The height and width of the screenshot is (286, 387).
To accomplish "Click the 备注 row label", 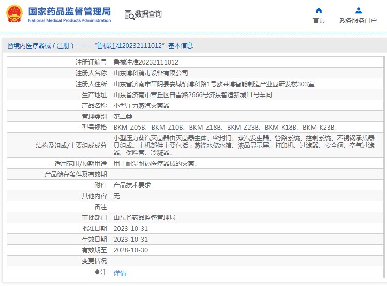I will tap(100, 207).
